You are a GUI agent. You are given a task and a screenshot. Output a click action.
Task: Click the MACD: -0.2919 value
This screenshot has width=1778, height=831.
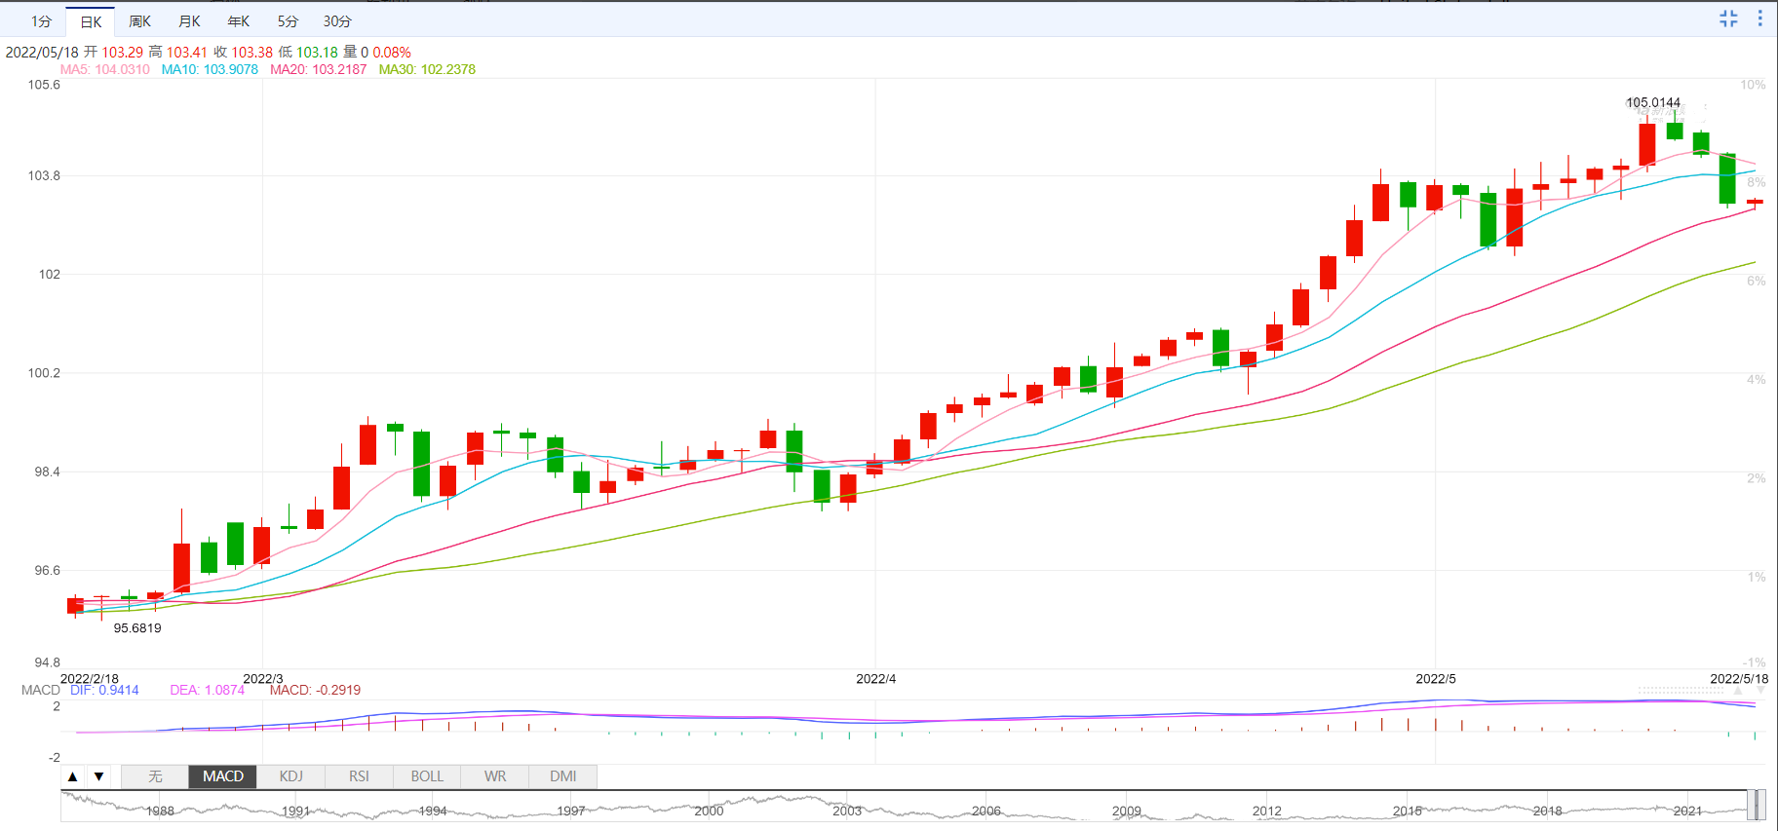point(315,690)
